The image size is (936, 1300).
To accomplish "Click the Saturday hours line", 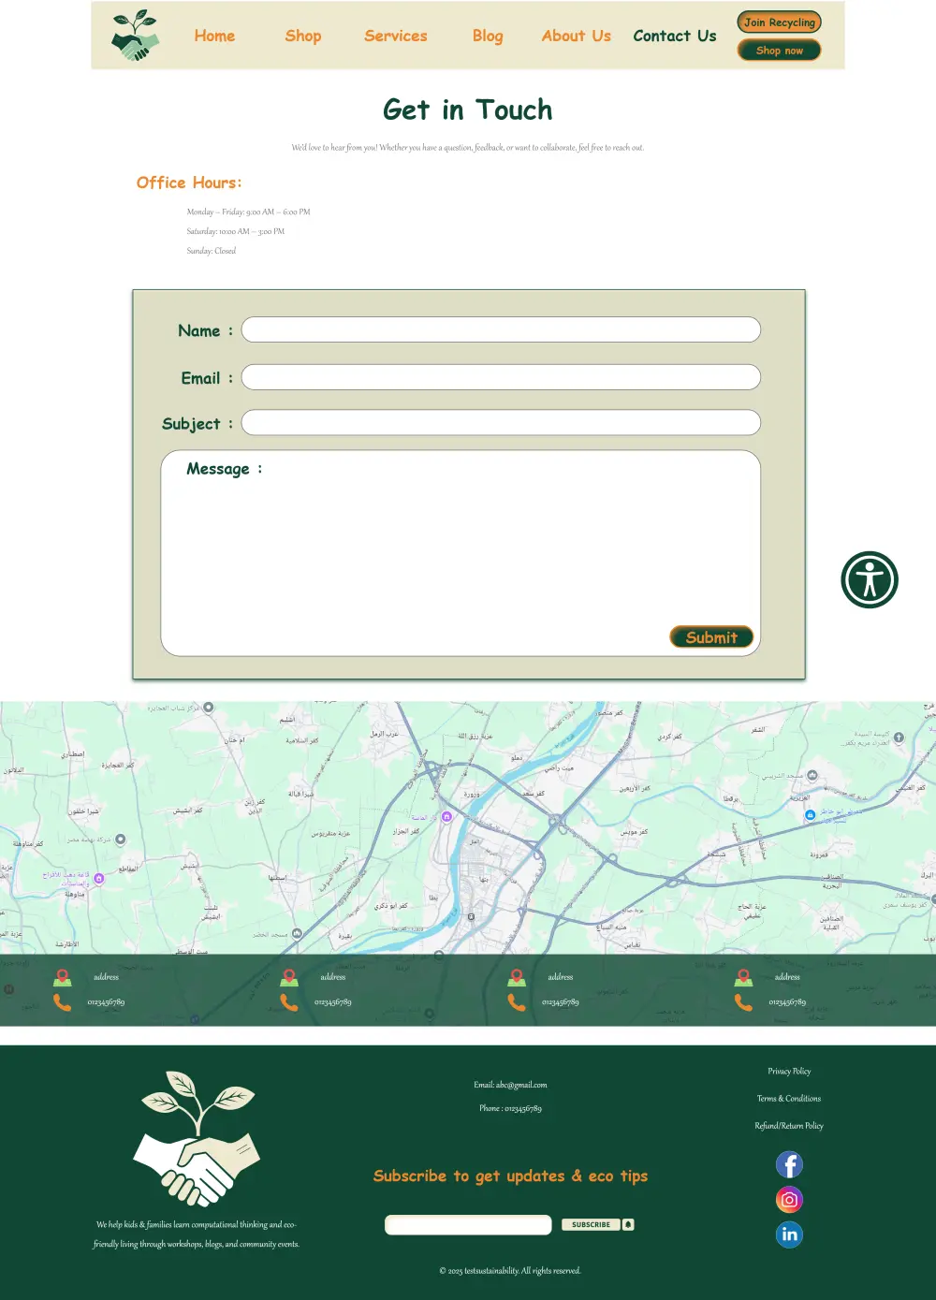I will pos(235,231).
